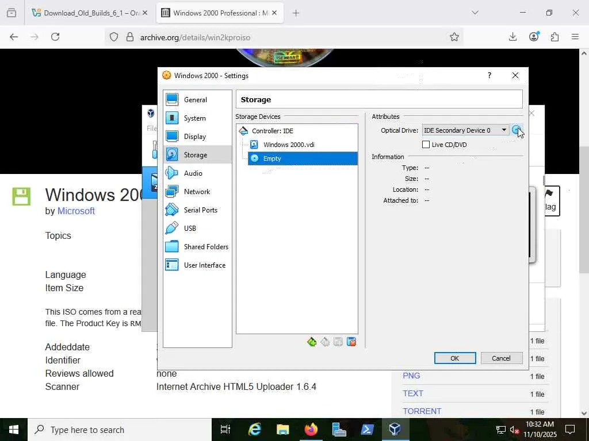This screenshot has width=589, height=441.
Task: Click the muted volume tray icon
Action: 514,430
